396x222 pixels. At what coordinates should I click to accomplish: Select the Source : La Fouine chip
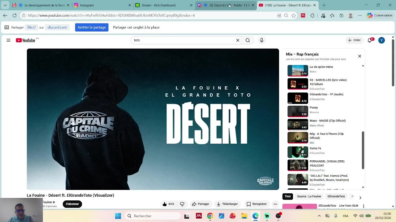309,196
